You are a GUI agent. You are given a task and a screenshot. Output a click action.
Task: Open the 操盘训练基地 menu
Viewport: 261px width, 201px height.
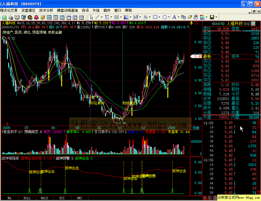[x=67, y=11]
